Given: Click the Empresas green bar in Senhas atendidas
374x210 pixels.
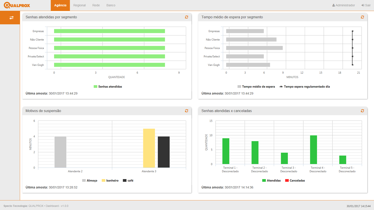Looking at the screenshot, I should 110,31.
